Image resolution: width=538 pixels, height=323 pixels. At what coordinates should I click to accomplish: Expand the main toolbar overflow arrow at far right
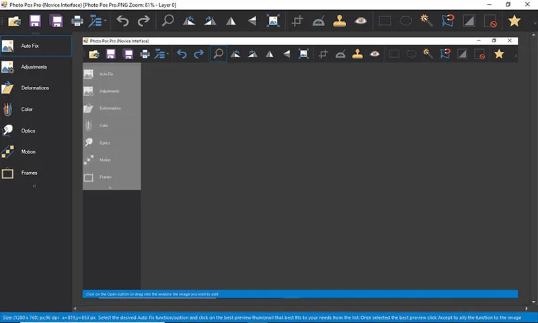(x=535, y=24)
